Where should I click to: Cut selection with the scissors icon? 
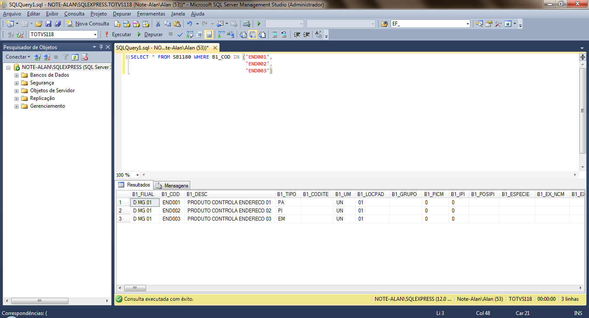pyautogui.click(x=158, y=24)
